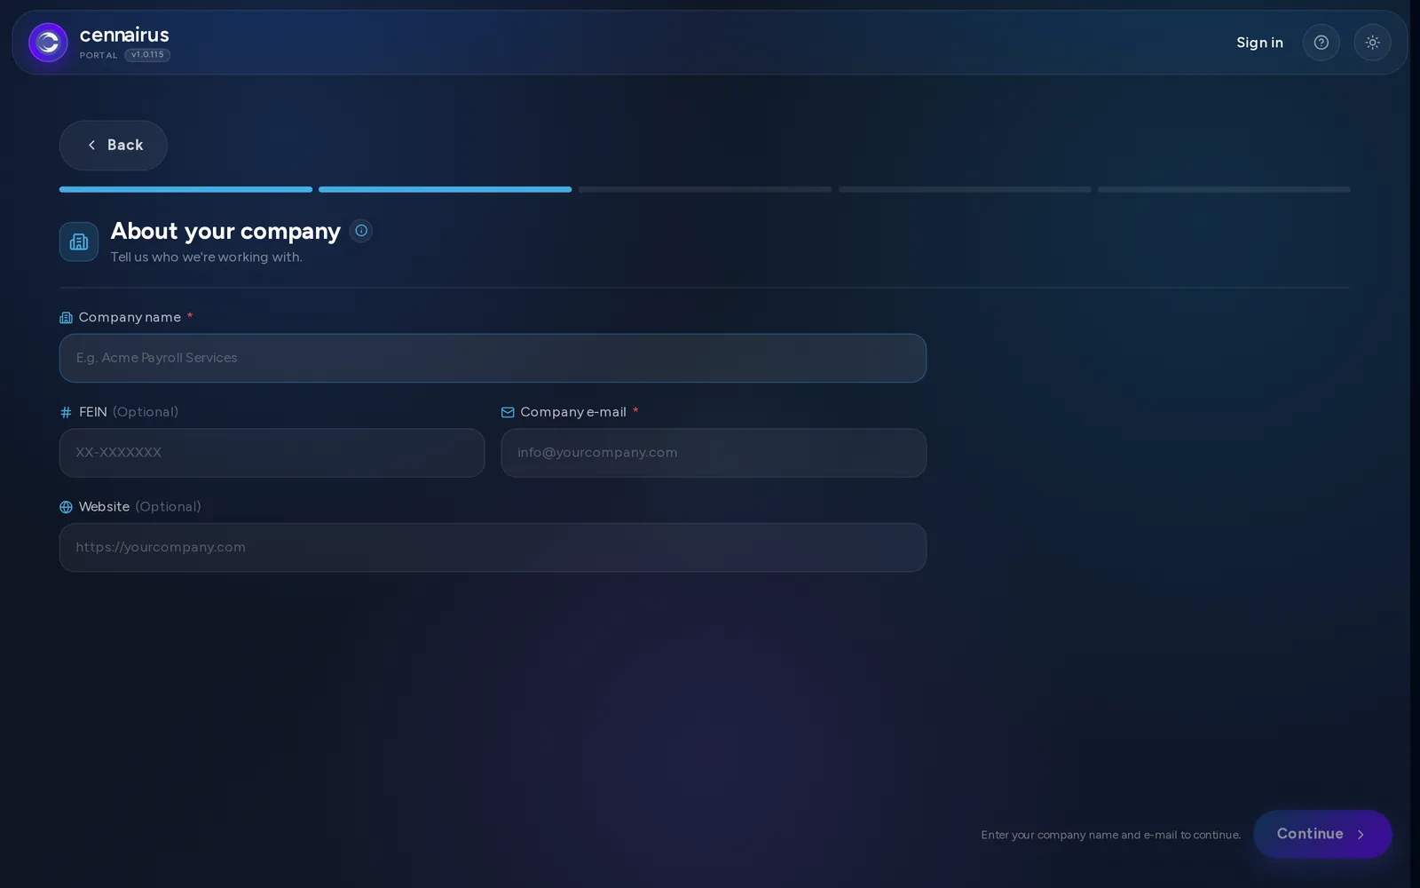The image size is (1420, 888).
Task: Focus the Website input field
Action: click(x=493, y=547)
